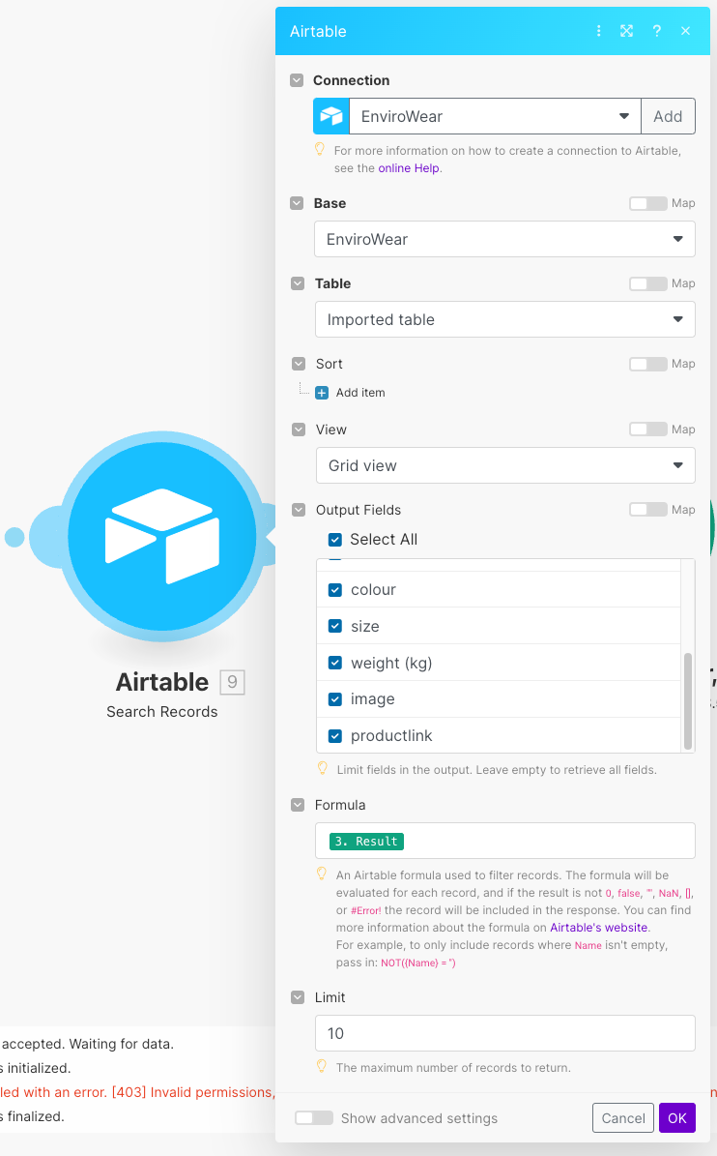Close the Airtable settings panel

pos(685,31)
